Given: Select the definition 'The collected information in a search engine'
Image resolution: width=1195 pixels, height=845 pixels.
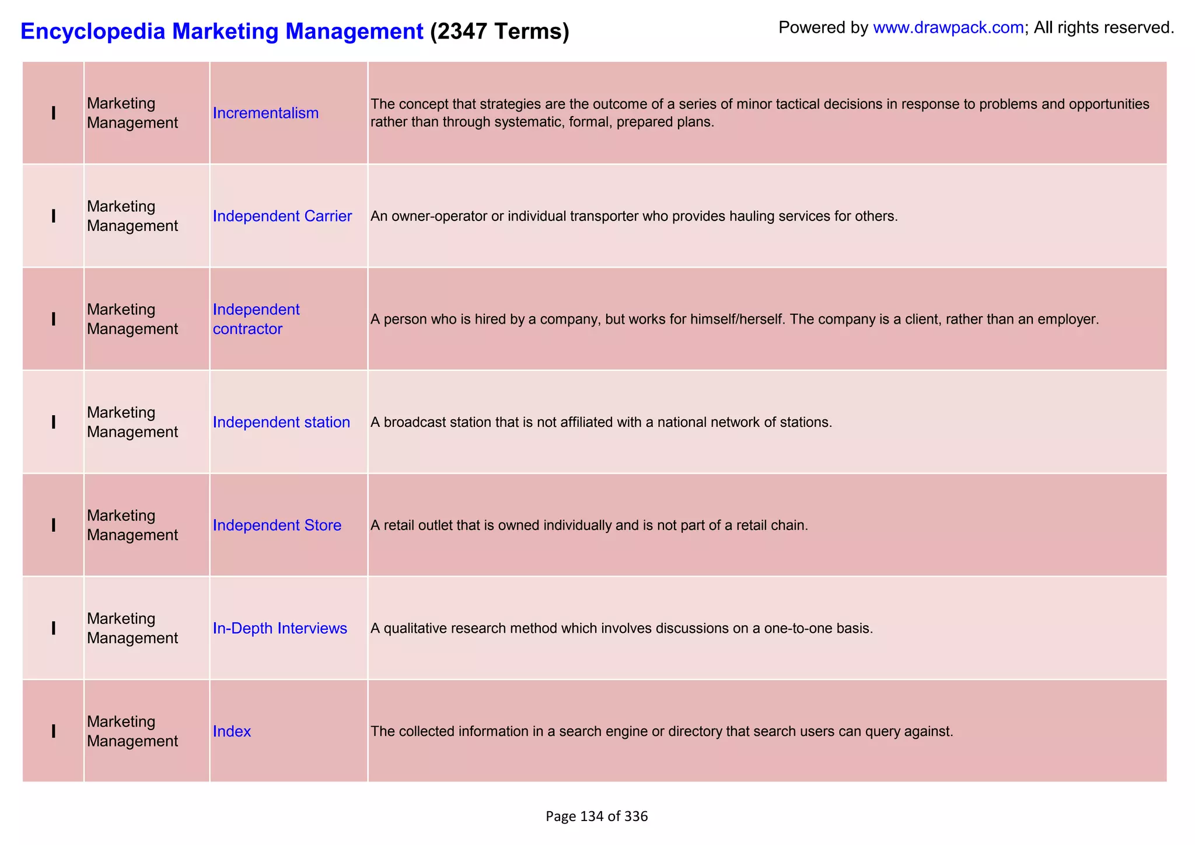Looking at the screenshot, I should (662, 731).
